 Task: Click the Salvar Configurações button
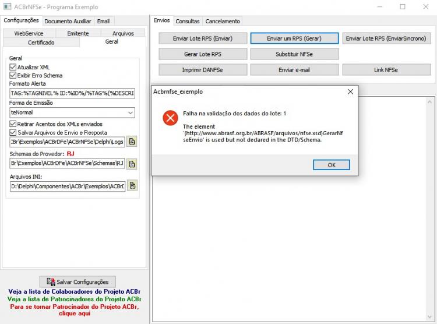click(77, 281)
